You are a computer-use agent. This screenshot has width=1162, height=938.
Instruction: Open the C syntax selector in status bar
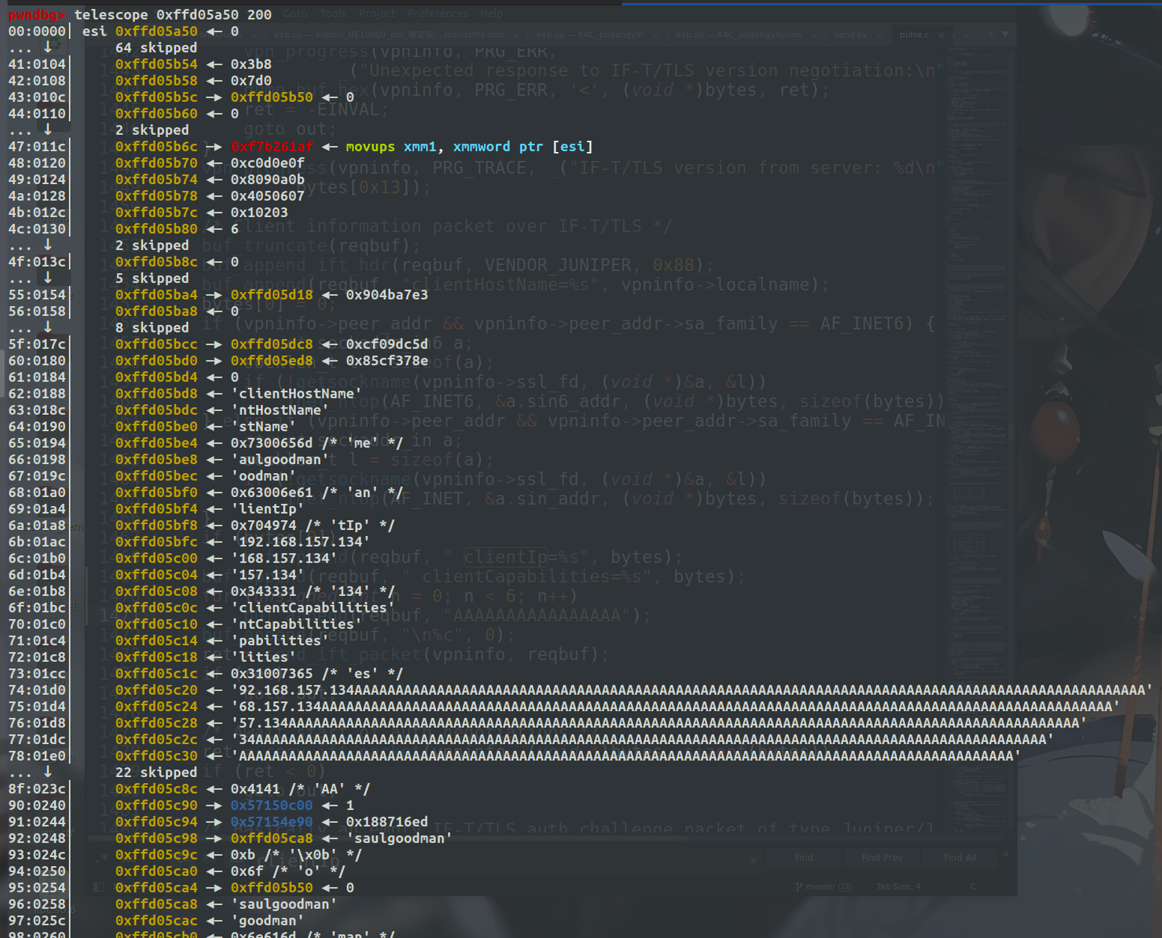[973, 887]
